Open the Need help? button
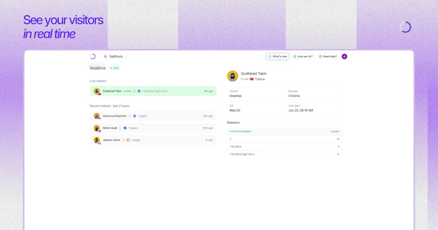Viewport: 438px width, 230px height. point(328,56)
